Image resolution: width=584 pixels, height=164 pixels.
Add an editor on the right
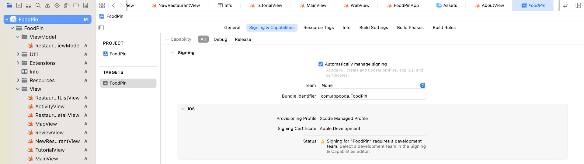click(x=578, y=5)
